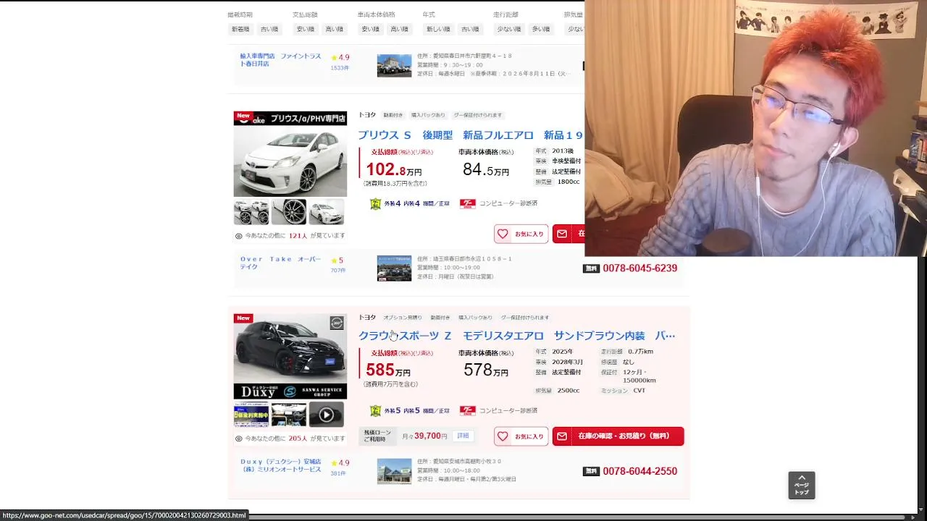Open the Duxy dealer building thumbnail
This screenshot has height=521, width=927.
pos(394,471)
